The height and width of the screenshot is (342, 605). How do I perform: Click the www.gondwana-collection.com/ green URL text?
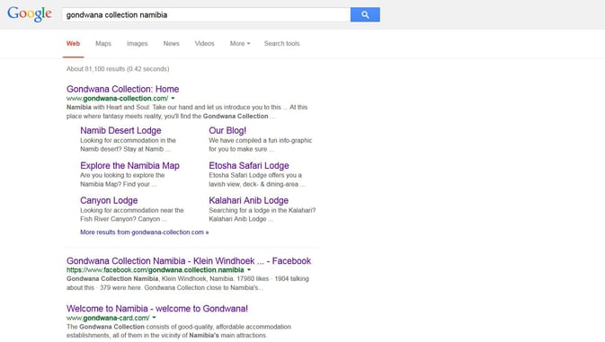pos(117,99)
